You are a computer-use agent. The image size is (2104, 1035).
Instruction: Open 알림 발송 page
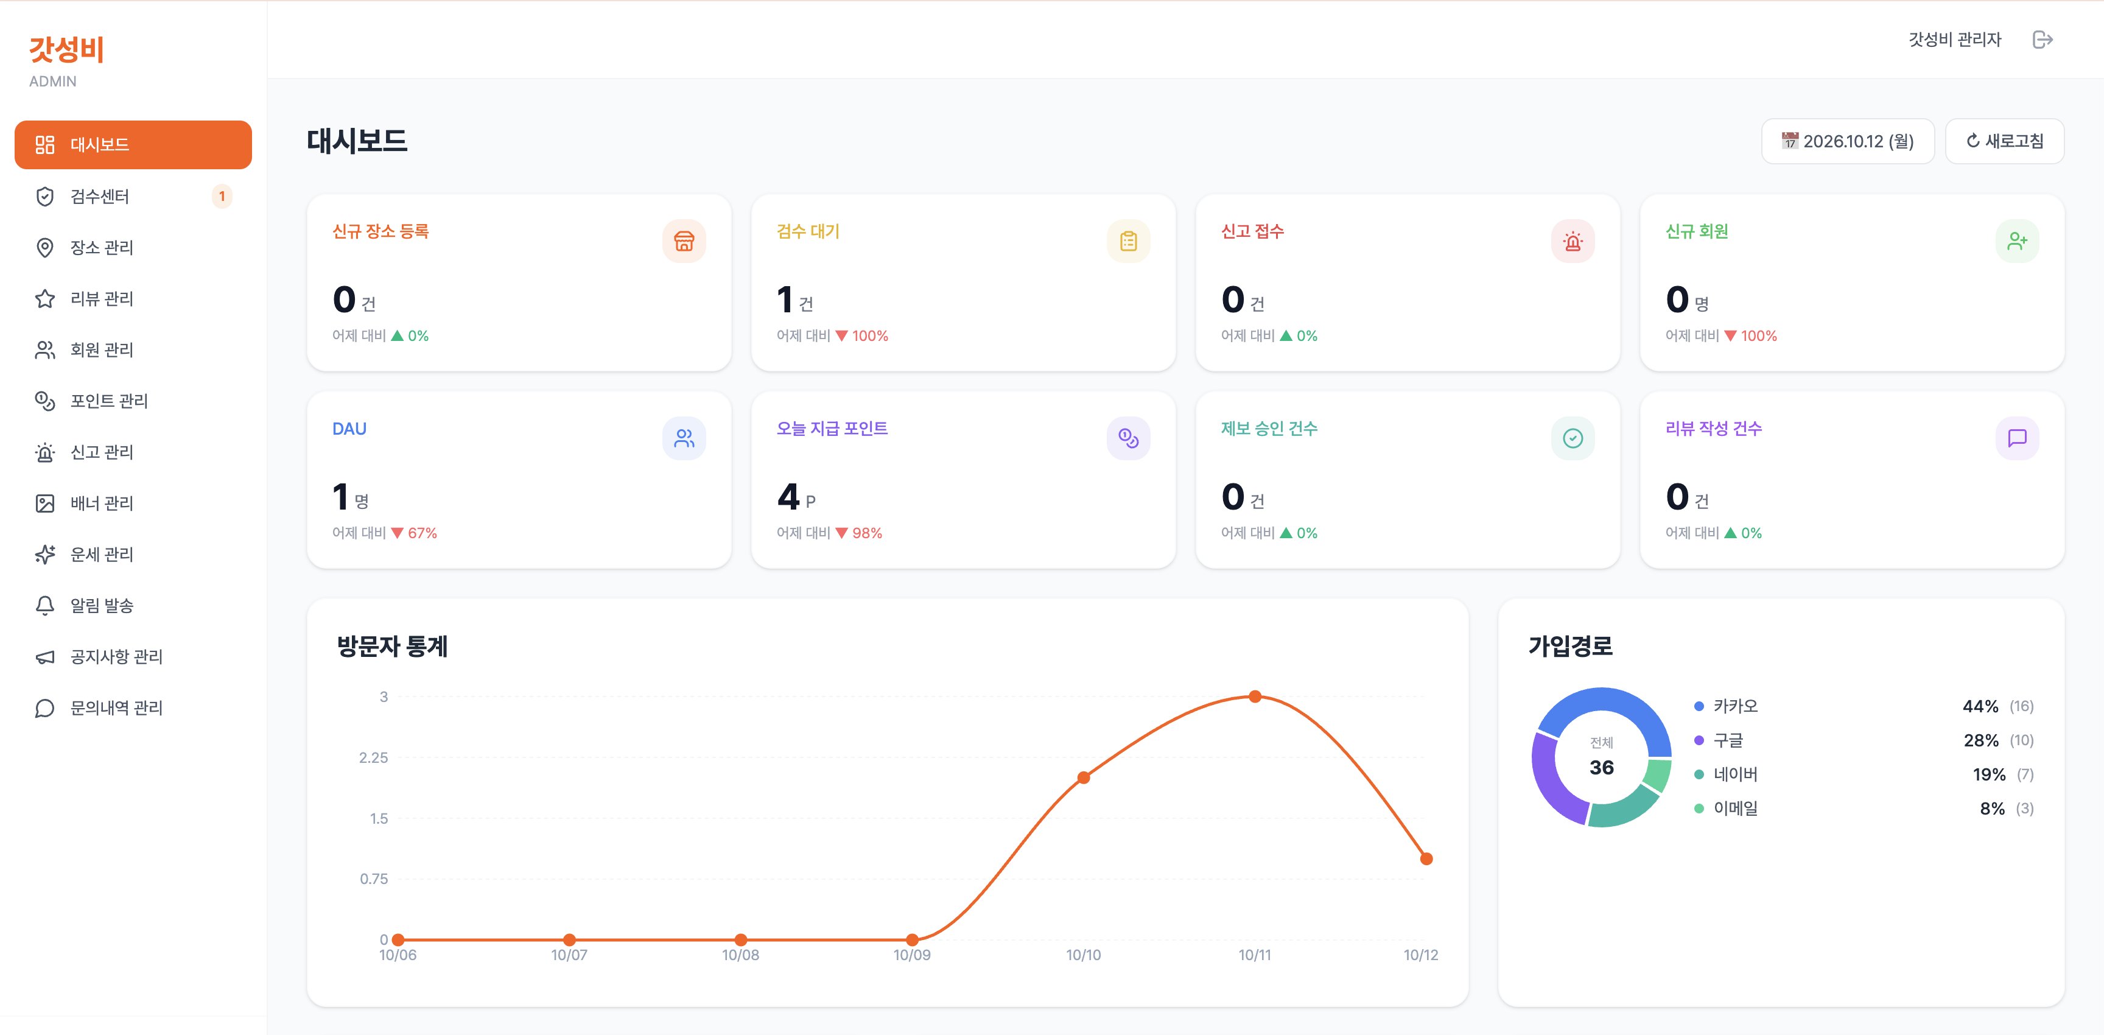(x=133, y=605)
